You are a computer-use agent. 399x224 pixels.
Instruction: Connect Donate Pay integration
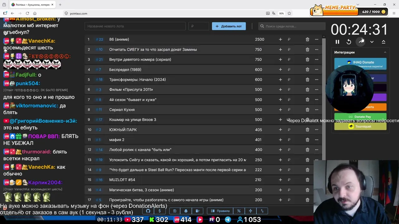click(x=360, y=117)
